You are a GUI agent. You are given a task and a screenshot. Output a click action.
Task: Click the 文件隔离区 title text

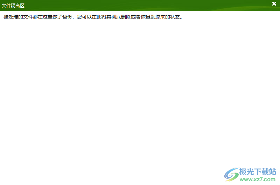[13, 6]
